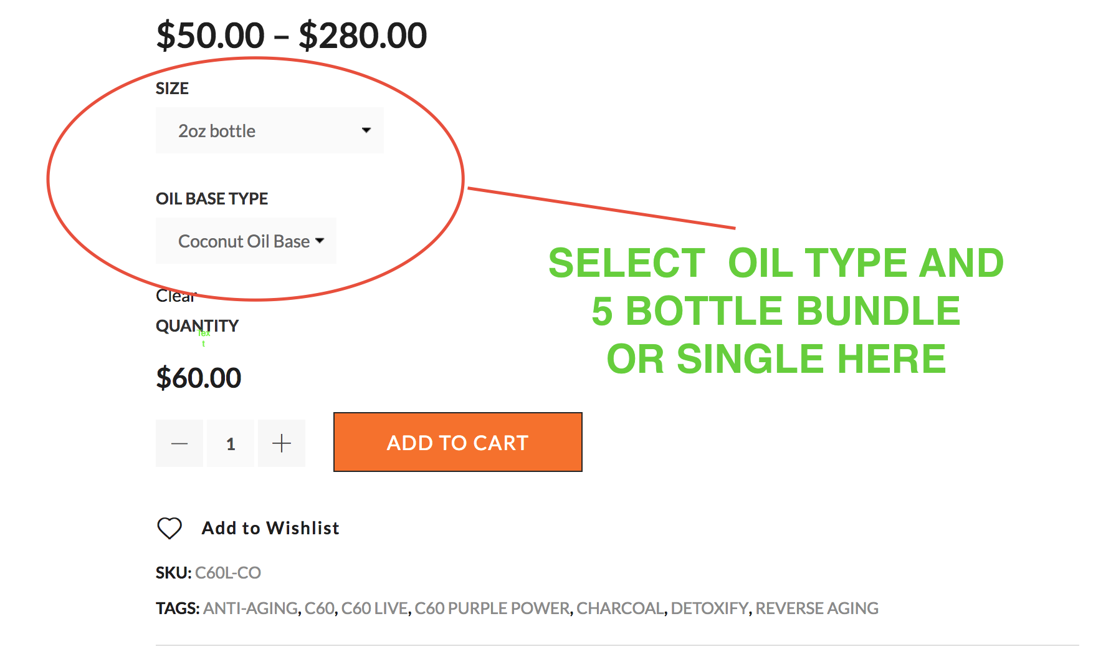The image size is (1116, 654).
Task: Open the REVERSE AGING tag link
Action: (817, 608)
